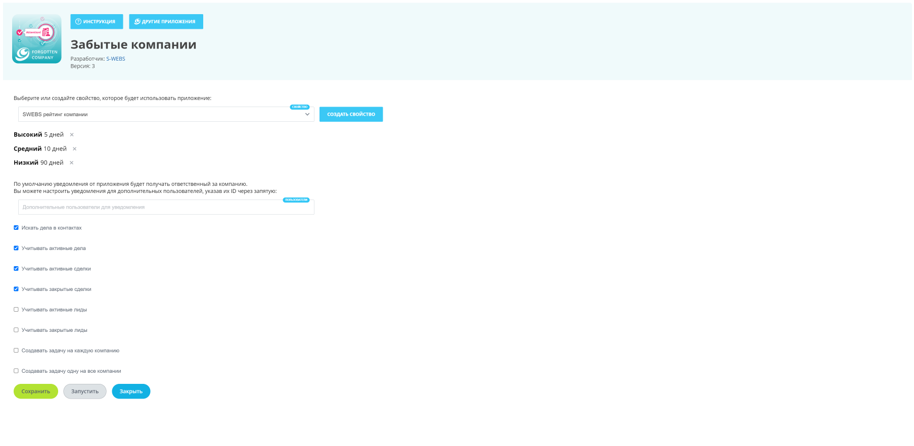The height and width of the screenshot is (446, 914).
Task: Enable Учитывать активные лиды checkbox
Action: 16,310
